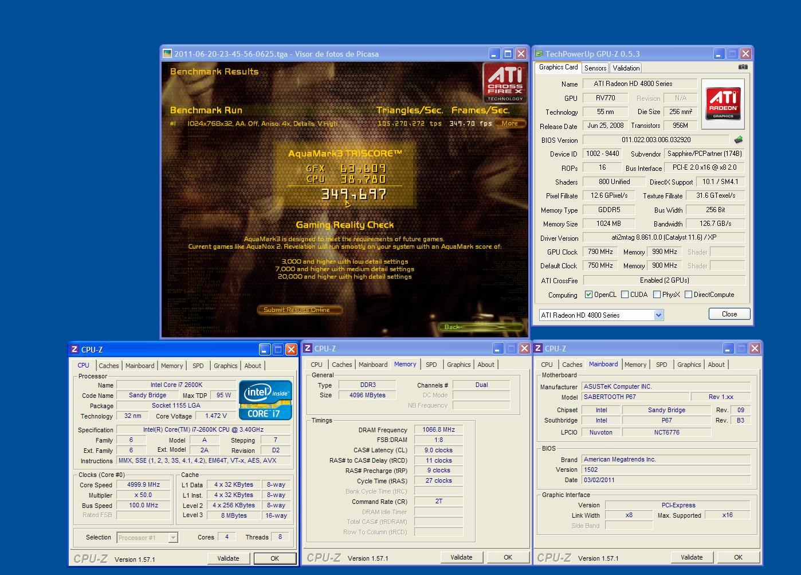801x575 pixels.
Task: Click the Close button in GPU-Z
Action: click(x=729, y=314)
